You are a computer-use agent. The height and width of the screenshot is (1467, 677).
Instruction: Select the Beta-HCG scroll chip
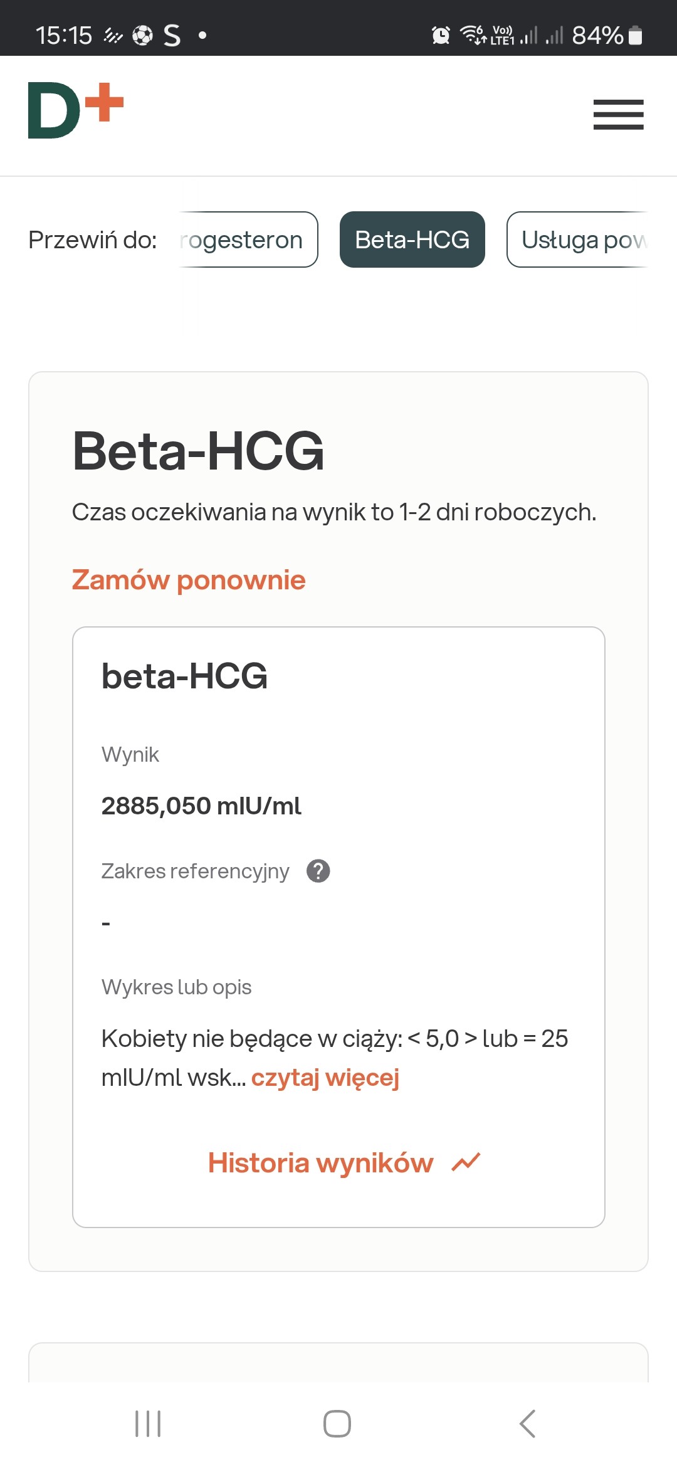412,239
